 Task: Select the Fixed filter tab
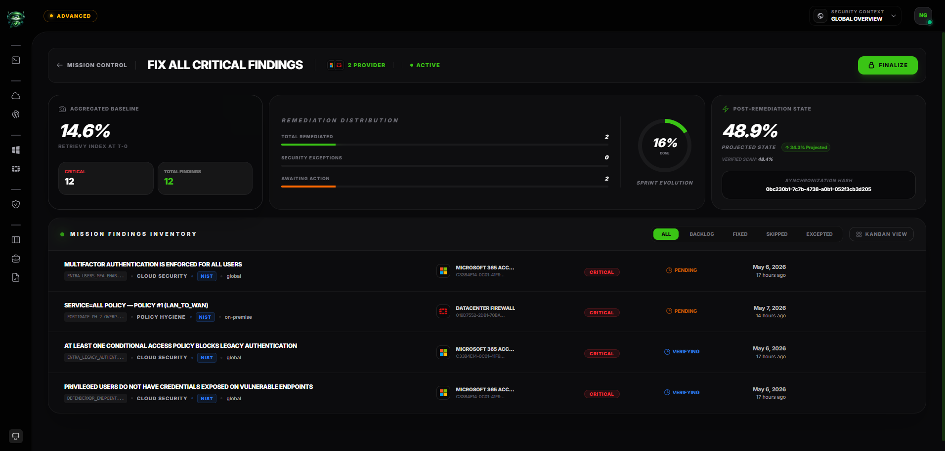pos(740,234)
